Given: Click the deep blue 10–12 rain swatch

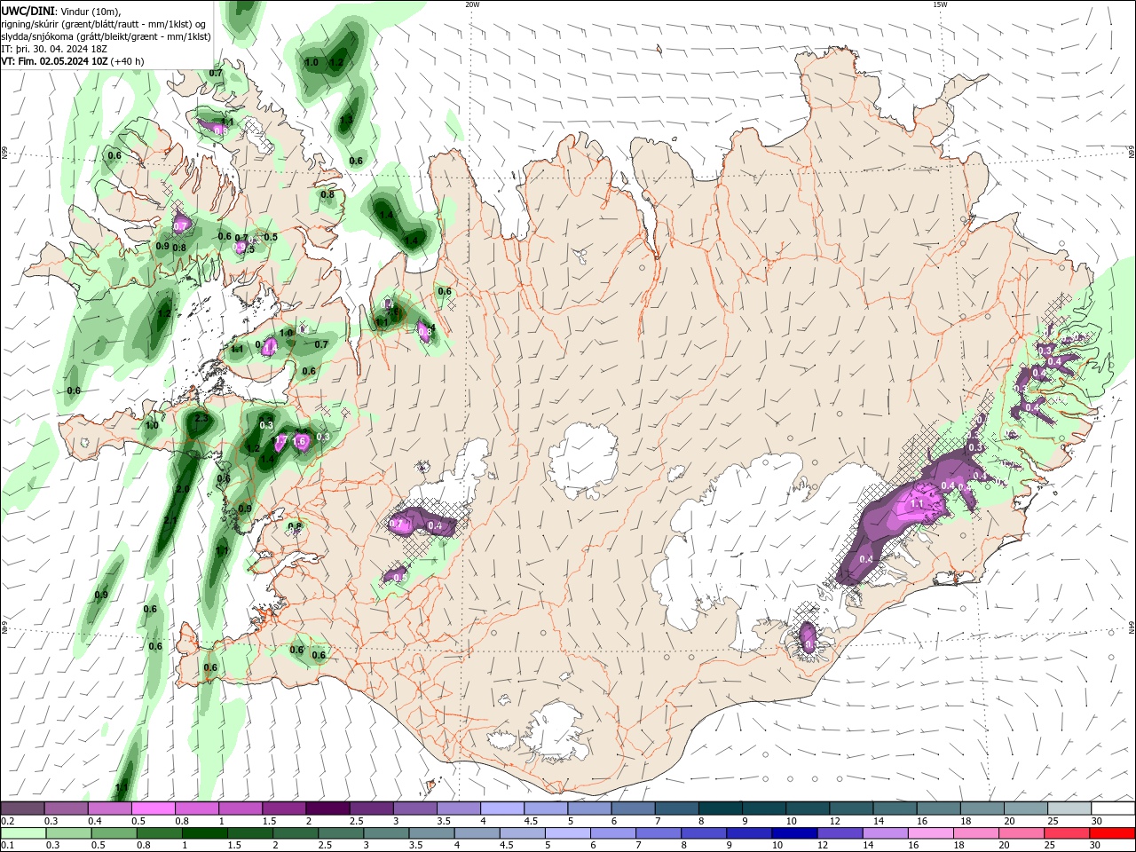Looking at the screenshot, I should (x=793, y=833).
